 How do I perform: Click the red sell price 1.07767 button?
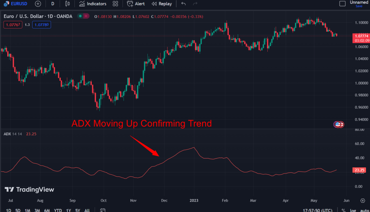pyautogui.click(x=12, y=24)
